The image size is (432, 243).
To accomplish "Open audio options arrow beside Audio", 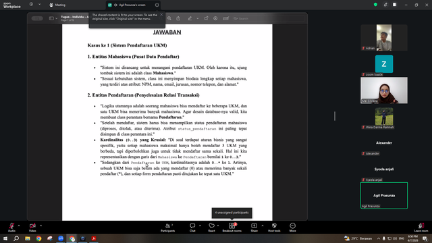I will tap(19, 225).
